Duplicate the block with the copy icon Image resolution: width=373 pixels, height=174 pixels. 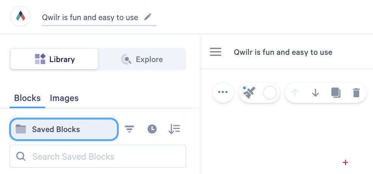(336, 93)
